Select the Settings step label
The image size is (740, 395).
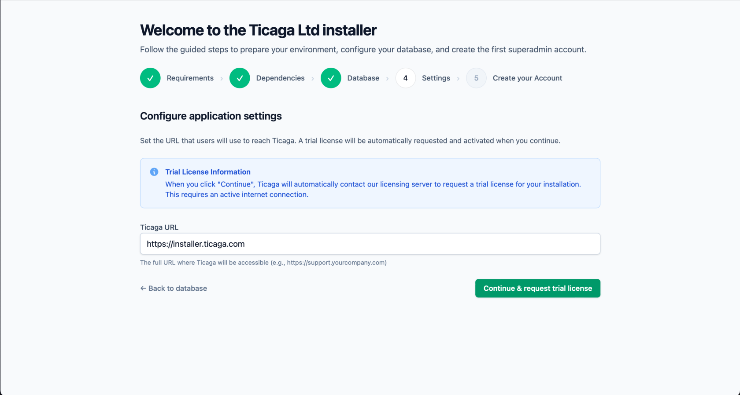pyautogui.click(x=436, y=78)
